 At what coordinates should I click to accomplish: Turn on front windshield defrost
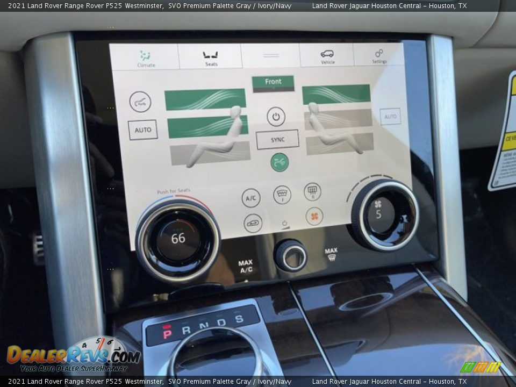click(x=282, y=194)
